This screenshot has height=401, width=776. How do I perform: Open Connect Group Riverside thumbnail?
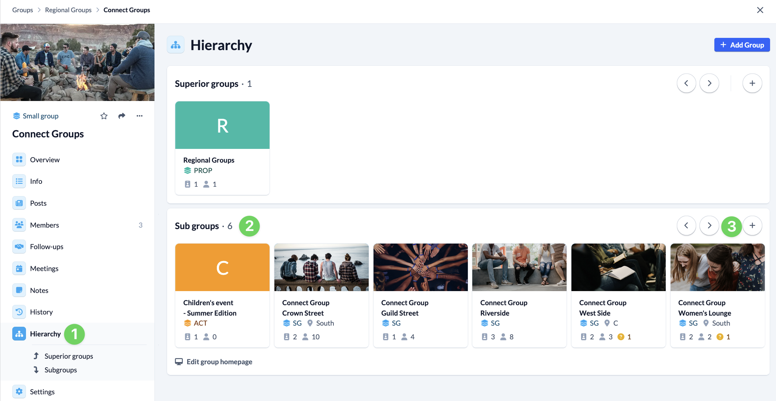pyautogui.click(x=519, y=267)
